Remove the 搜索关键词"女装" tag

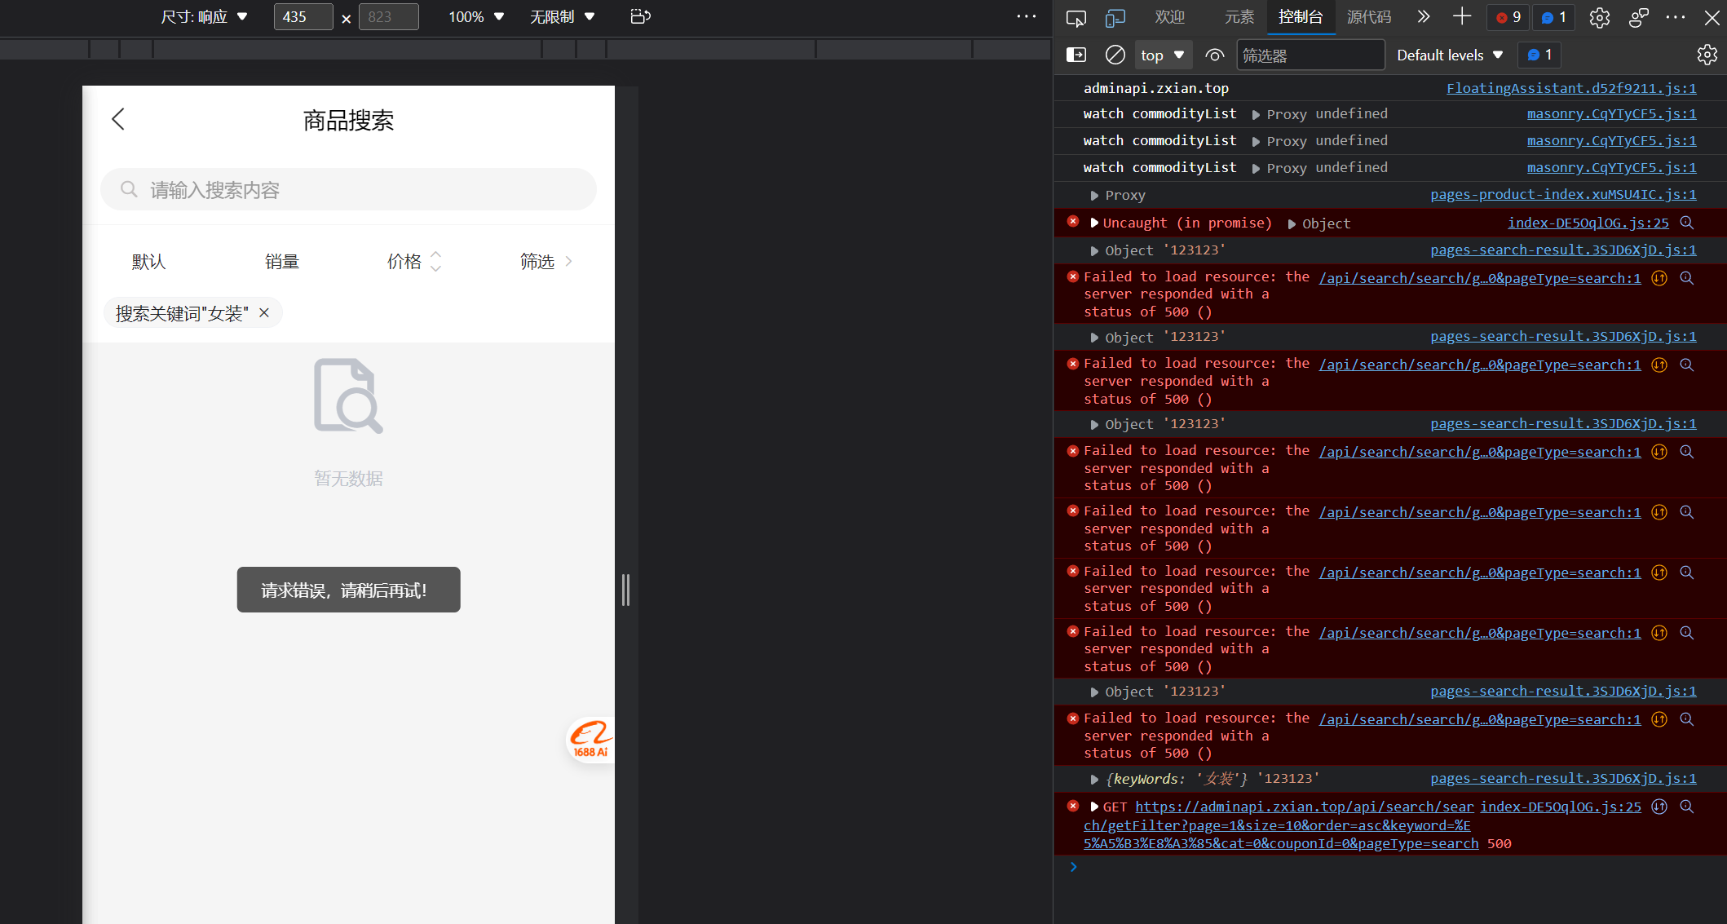pyautogui.click(x=264, y=312)
